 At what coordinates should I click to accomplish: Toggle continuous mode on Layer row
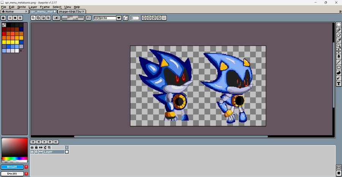[x=41, y=151]
